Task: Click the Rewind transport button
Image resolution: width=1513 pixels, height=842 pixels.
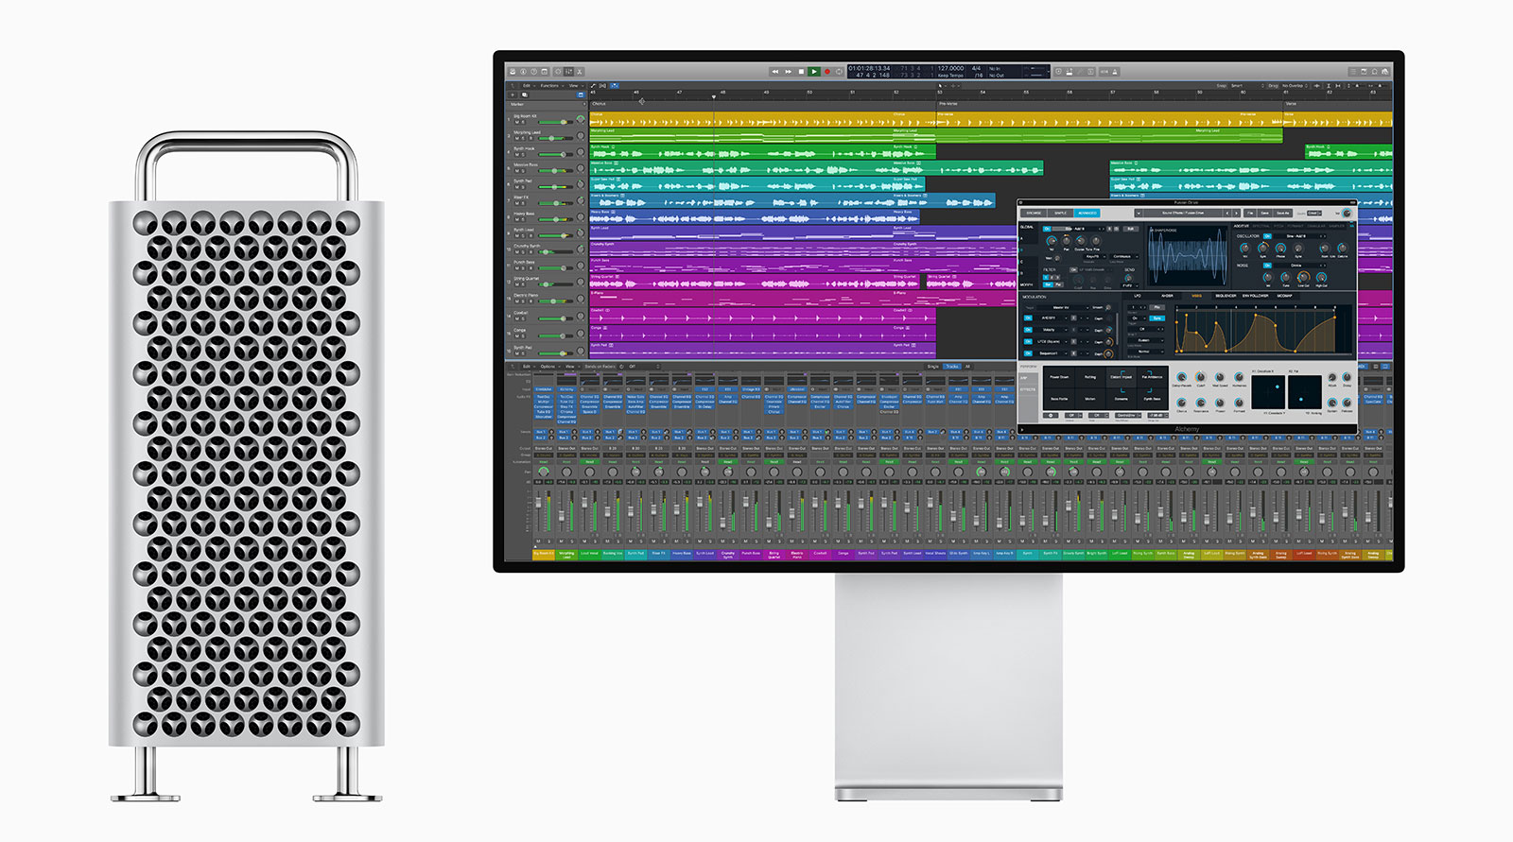Action: click(775, 72)
